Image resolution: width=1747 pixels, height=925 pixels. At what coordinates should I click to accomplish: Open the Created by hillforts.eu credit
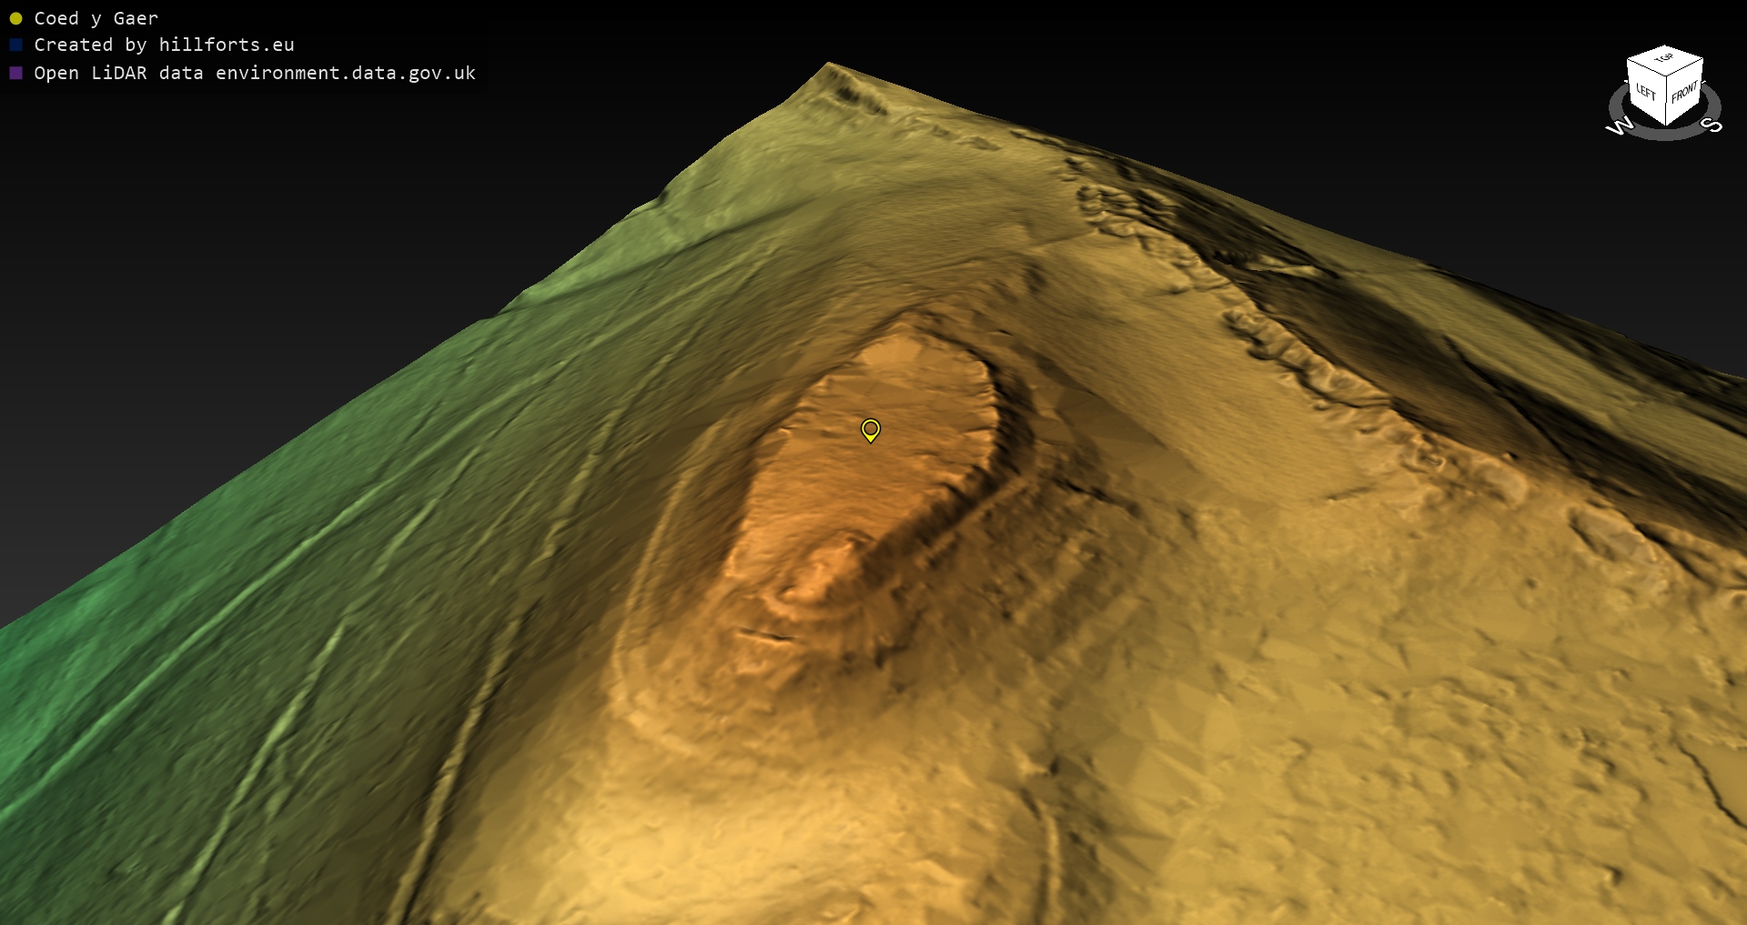[x=164, y=45]
